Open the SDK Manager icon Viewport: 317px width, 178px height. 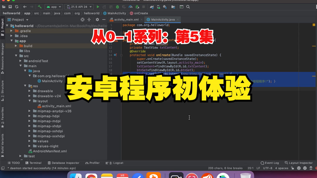pos(165,6)
